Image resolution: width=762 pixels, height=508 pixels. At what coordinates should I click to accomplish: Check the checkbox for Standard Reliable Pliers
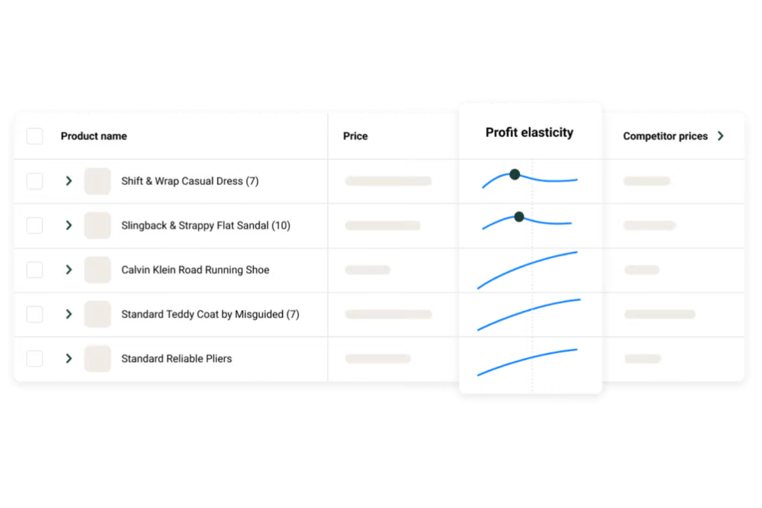[34, 359]
